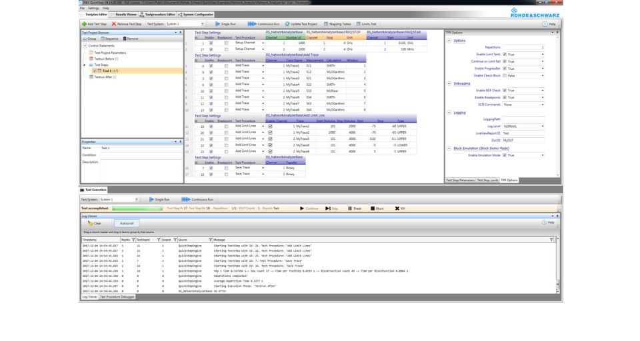Click the Log Viewer vertical scrollbar
The width and height of the screenshot is (640, 341).
[557, 265]
